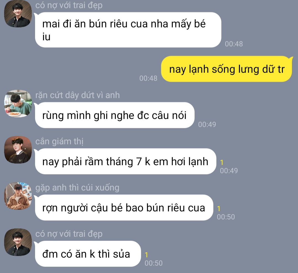The height and width of the screenshot is (273, 298).
Task: Click sender name 'rặn cứt dây dứt vì anh'
Action: [78, 95]
